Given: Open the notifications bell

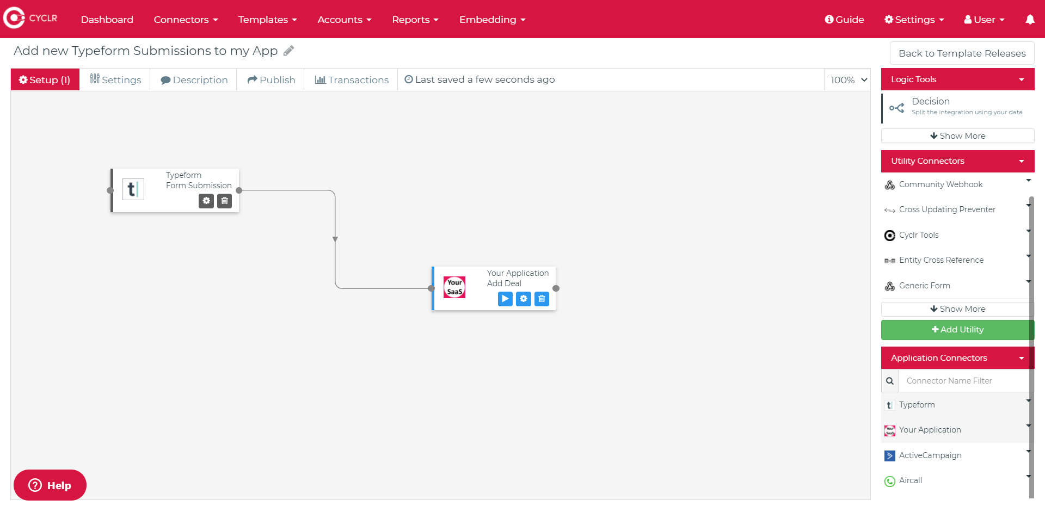Looking at the screenshot, I should click(1030, 20).
